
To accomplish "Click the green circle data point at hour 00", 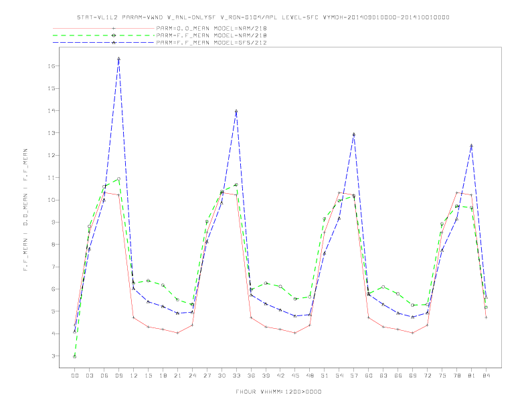I will 75,356.
